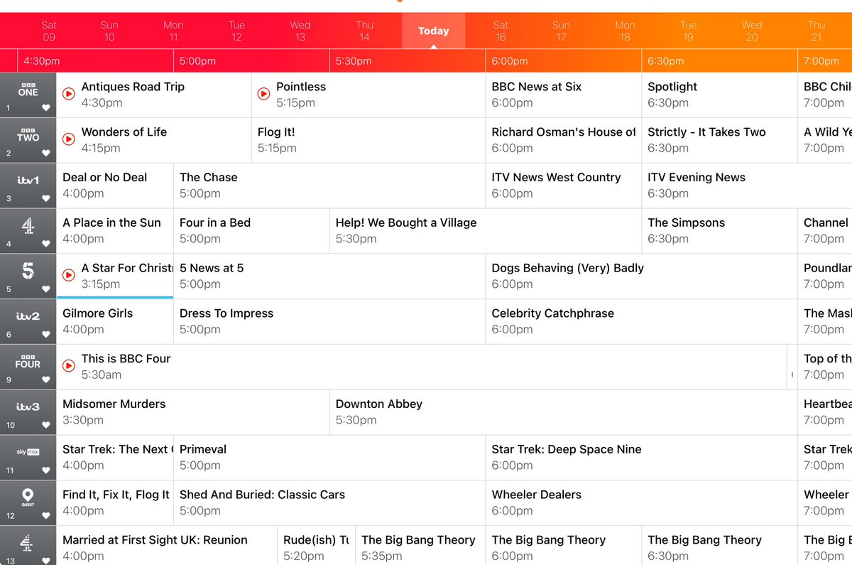Select the BBC Two channel logo

click(28, 134)
